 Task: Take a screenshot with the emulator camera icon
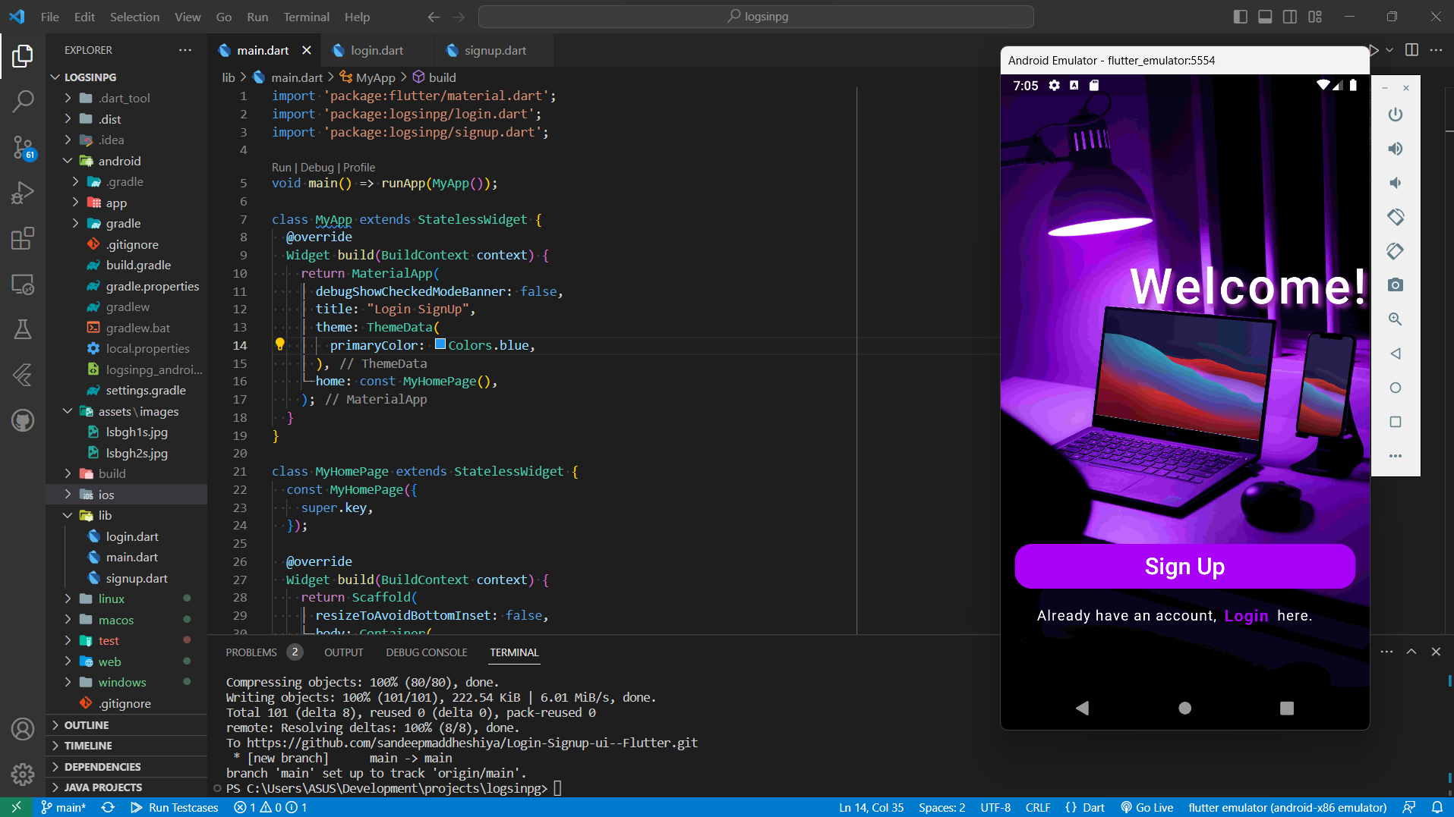tap(1396, 284)
